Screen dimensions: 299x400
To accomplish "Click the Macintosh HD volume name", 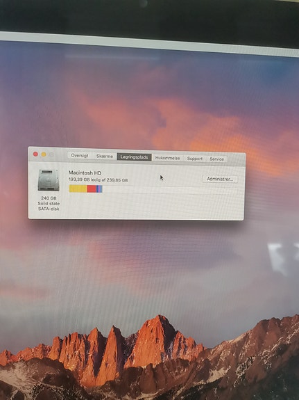I will pyautogui.click(x=85, y=173).
